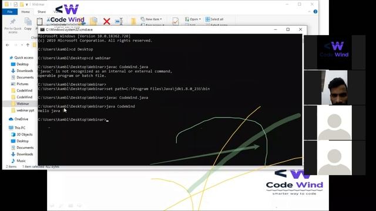The image size is (376, 211).
Task: Open the first CodeWind folder in sidebar
Action: (22, 90)
